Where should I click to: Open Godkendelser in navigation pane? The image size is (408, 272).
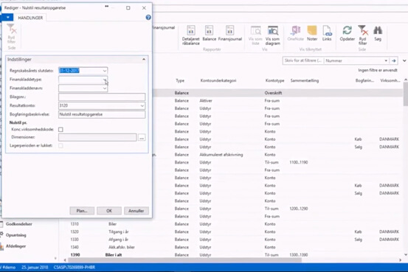pos(19,224)
